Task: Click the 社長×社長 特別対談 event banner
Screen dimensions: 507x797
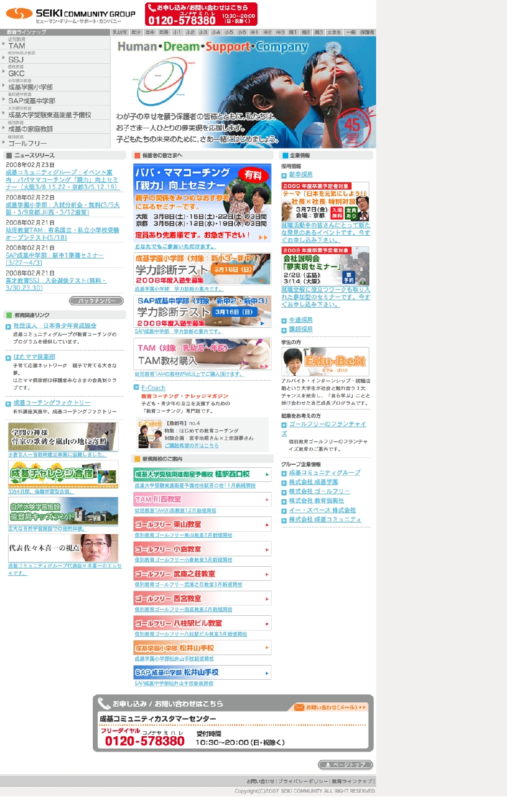Action: tap(326, 201)
